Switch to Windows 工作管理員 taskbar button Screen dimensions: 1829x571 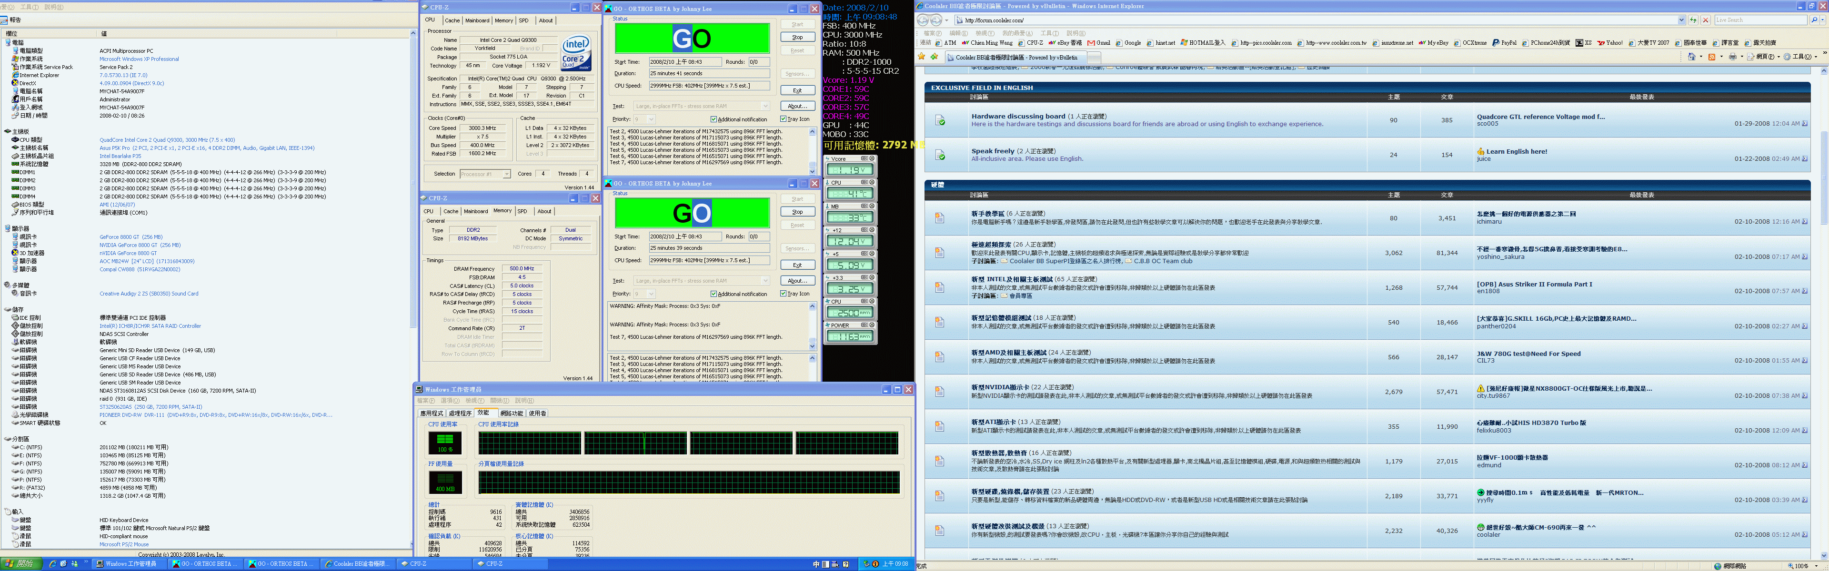coord(130,564)
